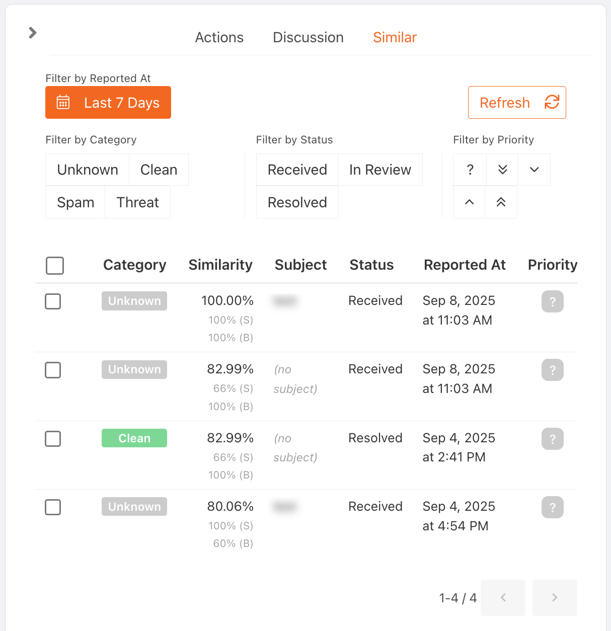Open the Discussion tab

pyautogui.click(x=308, y=37)
